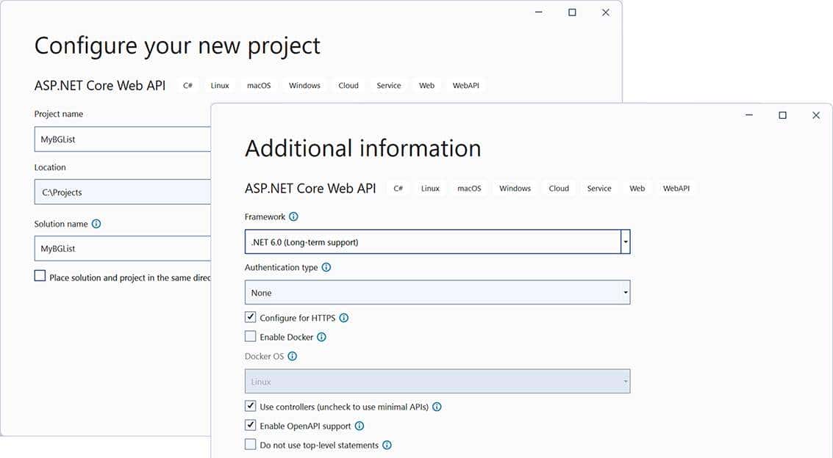Check Do not use top-level statements
833x458 pixels.
250,444
